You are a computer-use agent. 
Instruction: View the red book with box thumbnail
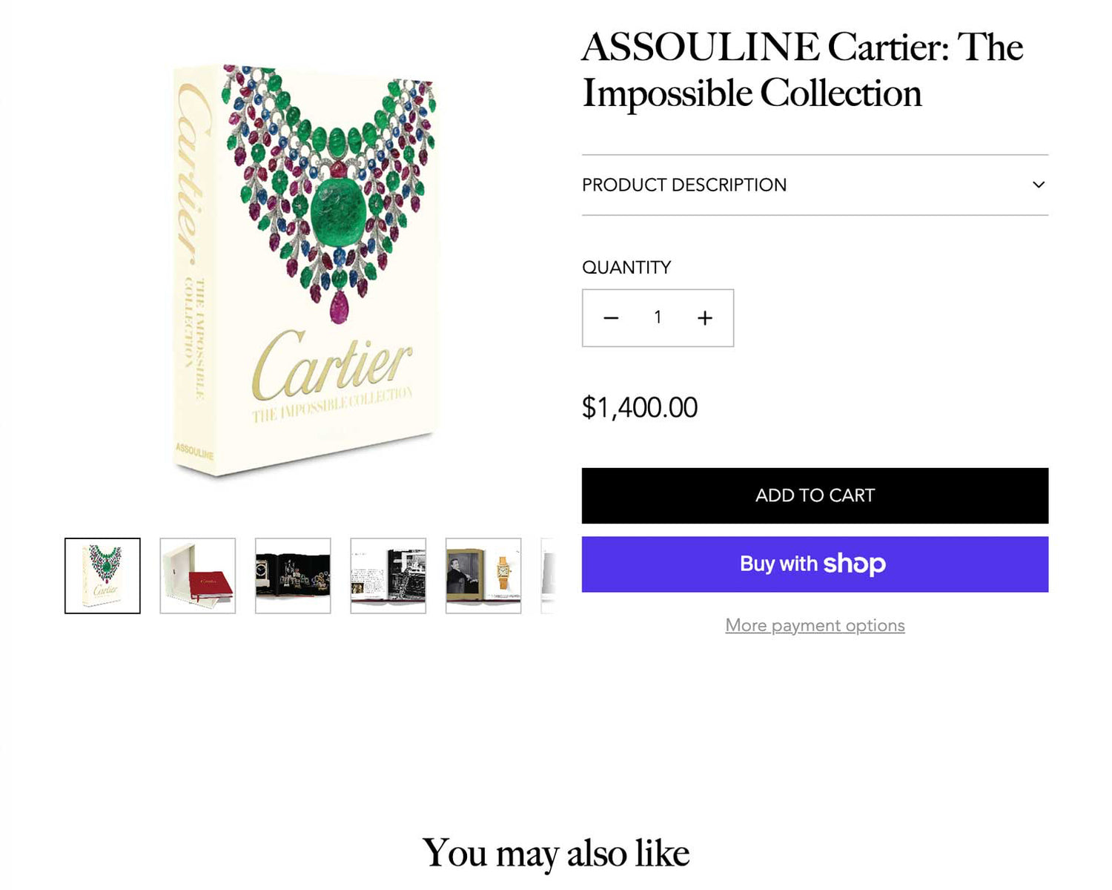[x=198, y=576]
